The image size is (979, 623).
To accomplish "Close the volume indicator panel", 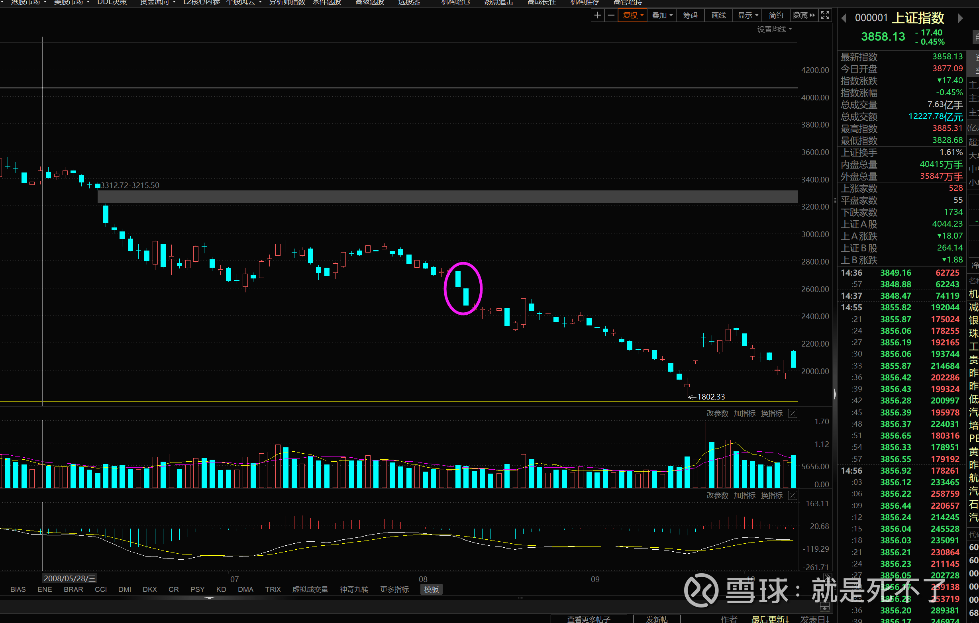I will [793, 413].
